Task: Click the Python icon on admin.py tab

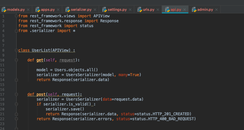Action: click(194, 9)
